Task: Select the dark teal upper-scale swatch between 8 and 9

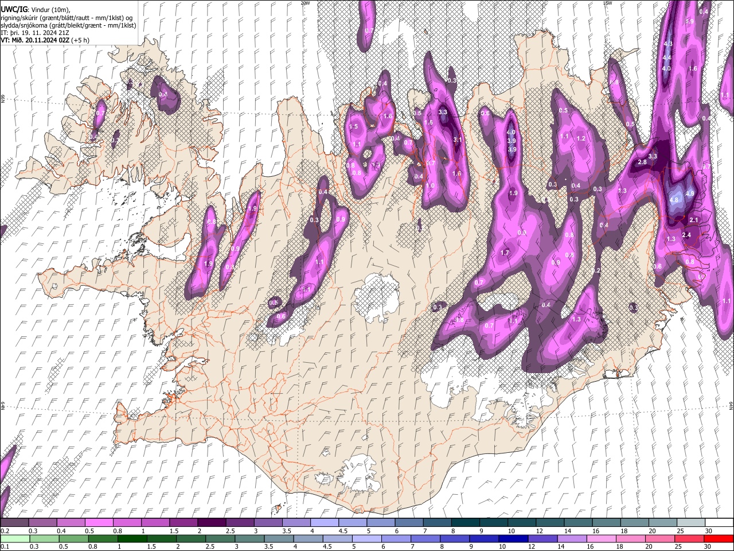Action: pyautogui.click(x=465, y=523)
